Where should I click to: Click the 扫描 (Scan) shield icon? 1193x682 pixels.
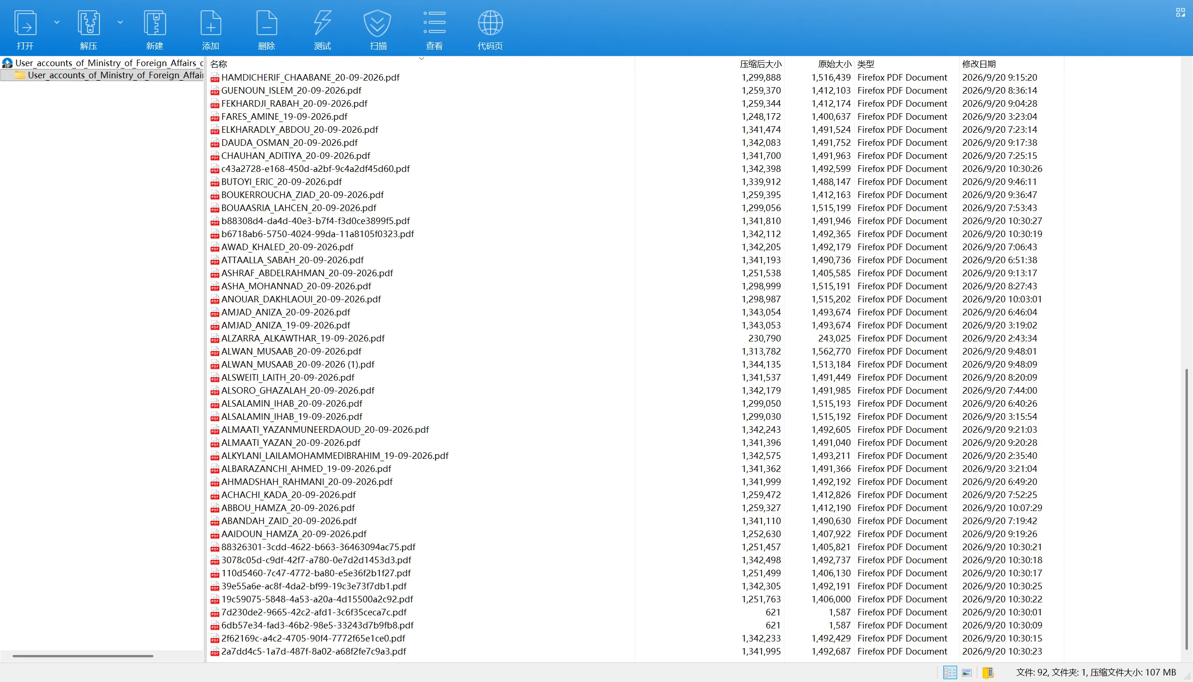(377, 23)
